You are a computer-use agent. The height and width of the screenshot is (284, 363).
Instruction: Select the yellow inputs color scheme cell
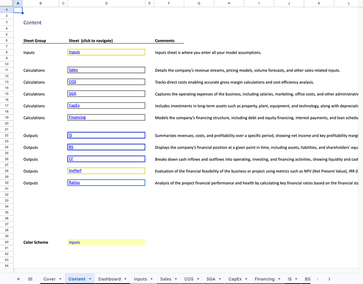point(106,242)
